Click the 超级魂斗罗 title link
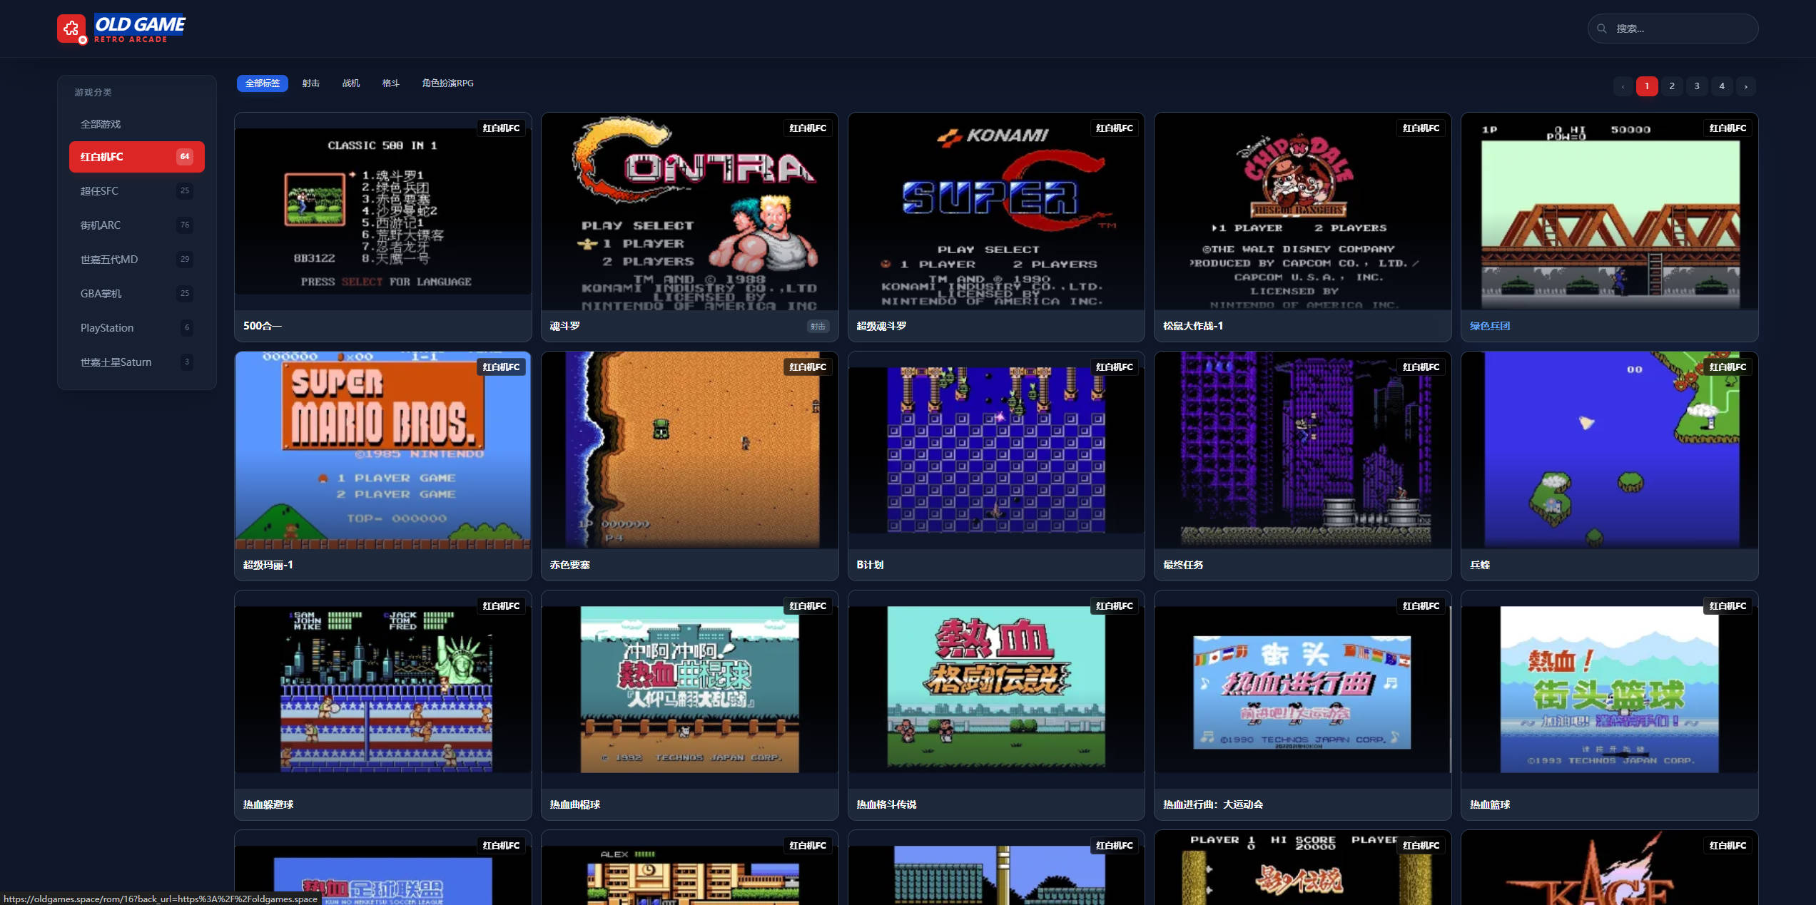This screenshot has width=1816, height=905. click(x=882, y=326)
